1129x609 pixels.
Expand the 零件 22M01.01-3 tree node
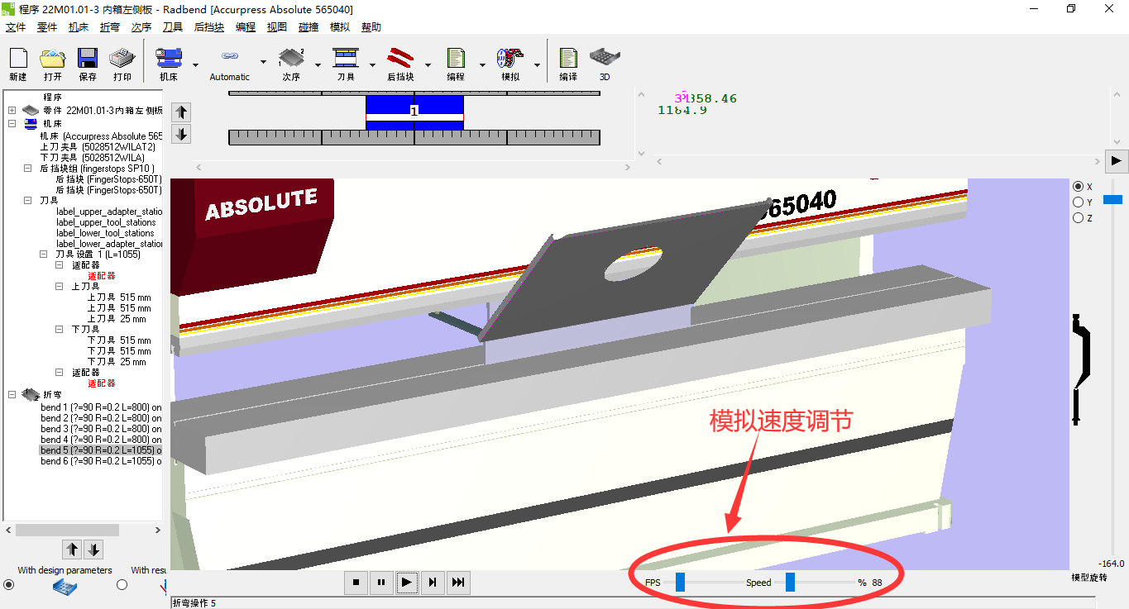[x=12, y=110]
